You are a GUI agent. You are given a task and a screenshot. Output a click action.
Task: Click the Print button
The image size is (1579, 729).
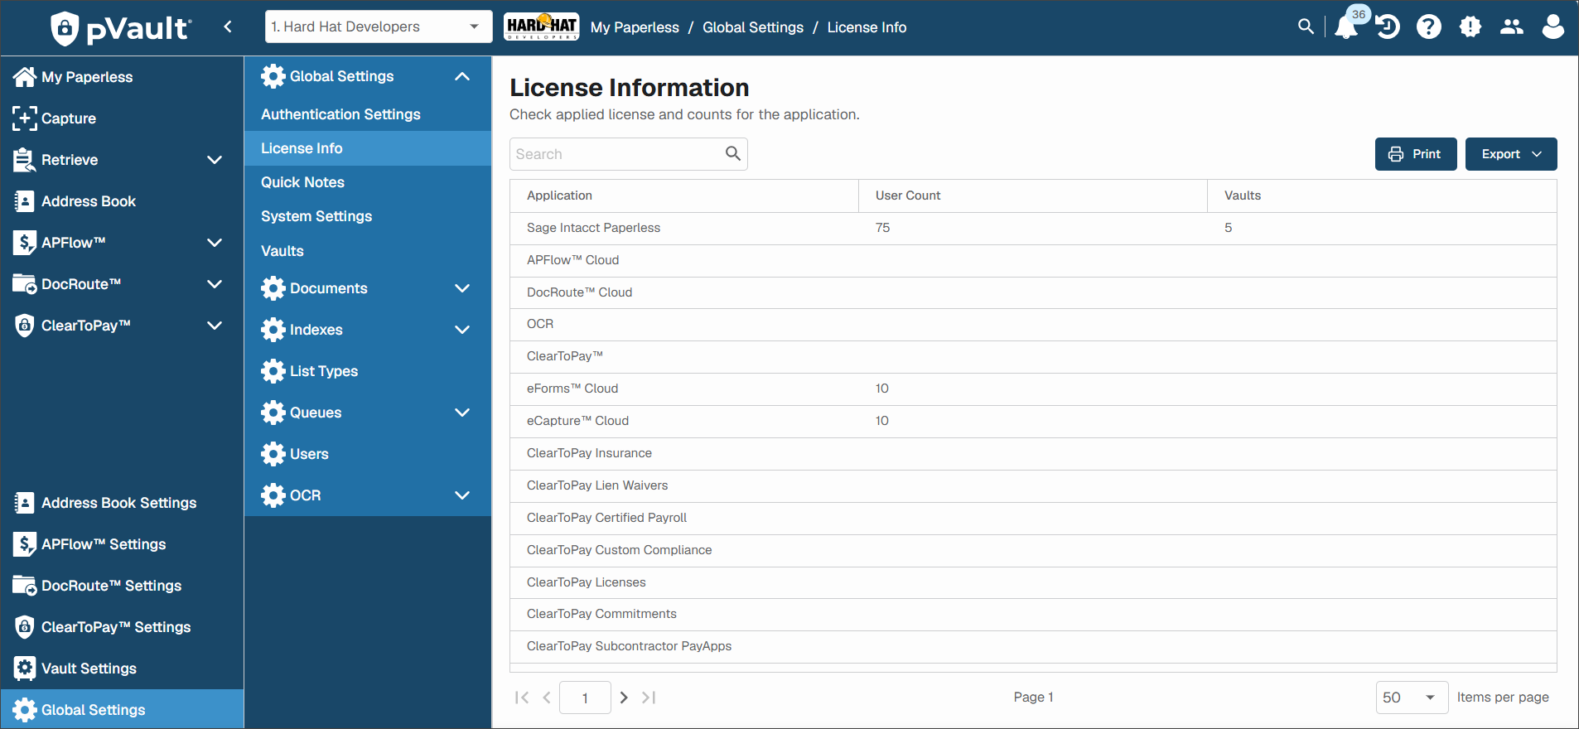tap(1416, 154)
